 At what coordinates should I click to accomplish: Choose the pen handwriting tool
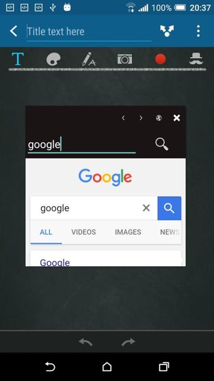[89, 59]
